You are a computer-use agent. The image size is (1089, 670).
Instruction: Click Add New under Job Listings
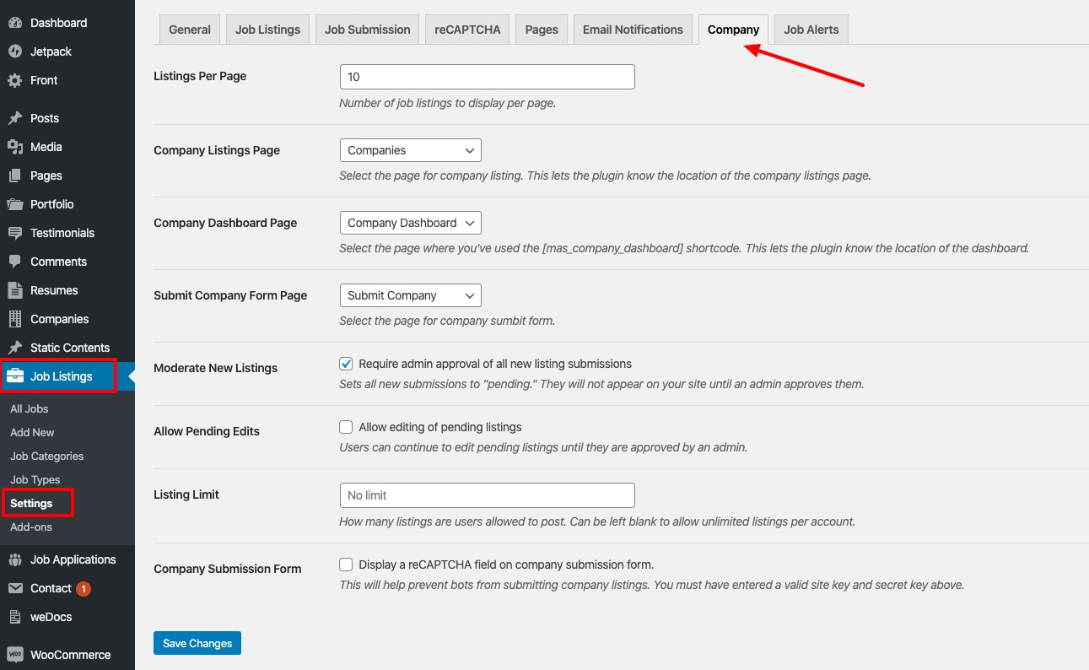pyautogui.click(x=32, y=432)
